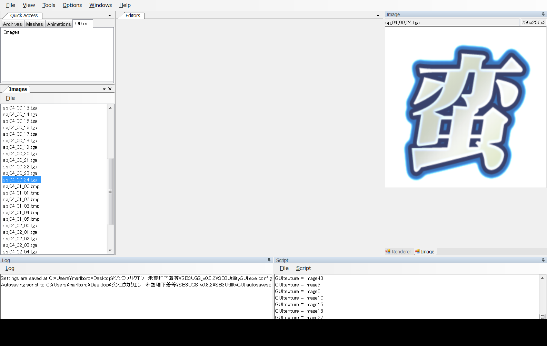Select sp_04_00_13.tga in image list
This screenshot has height=346, width=547.
pos(20,108)
